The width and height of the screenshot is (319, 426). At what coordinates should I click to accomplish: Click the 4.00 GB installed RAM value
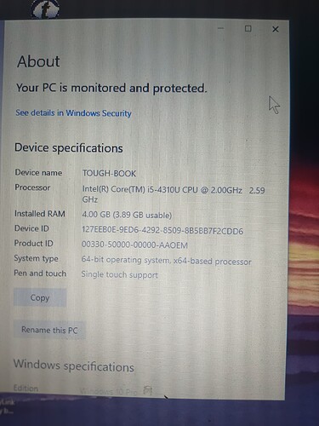point(127,215)
